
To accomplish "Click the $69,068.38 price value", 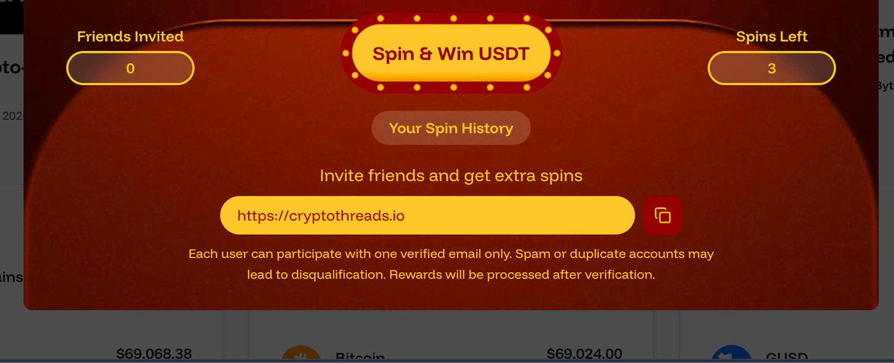I will pos(154,354).
